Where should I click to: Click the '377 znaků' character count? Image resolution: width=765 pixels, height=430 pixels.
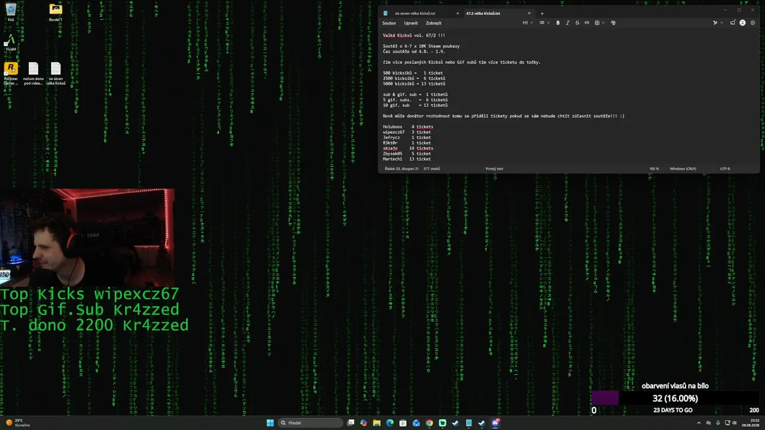[432, 169]
